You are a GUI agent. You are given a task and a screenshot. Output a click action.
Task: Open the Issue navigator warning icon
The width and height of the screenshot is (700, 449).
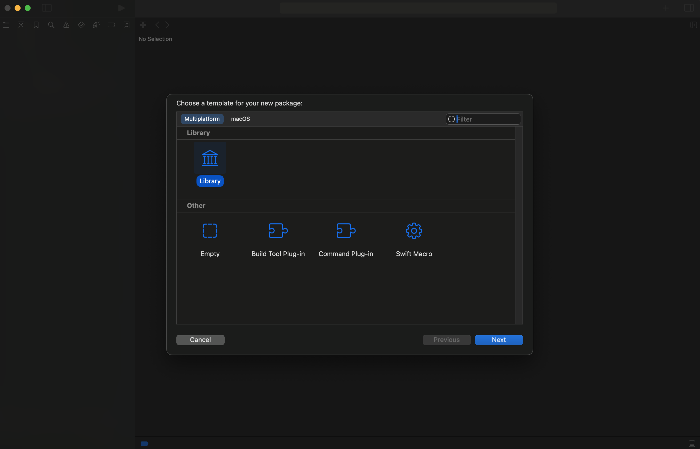66,25
